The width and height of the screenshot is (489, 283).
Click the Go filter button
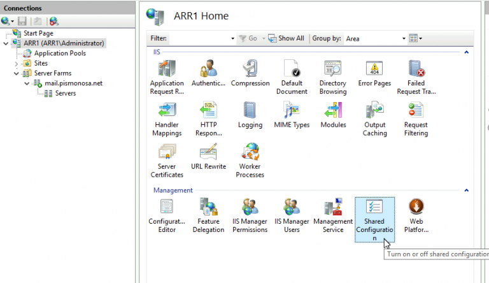click(x=248, y=38)
